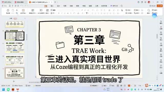Open the Select (选择) dropdown
The width and height of the screenshot is (164, 92).
tap(155, 10)
